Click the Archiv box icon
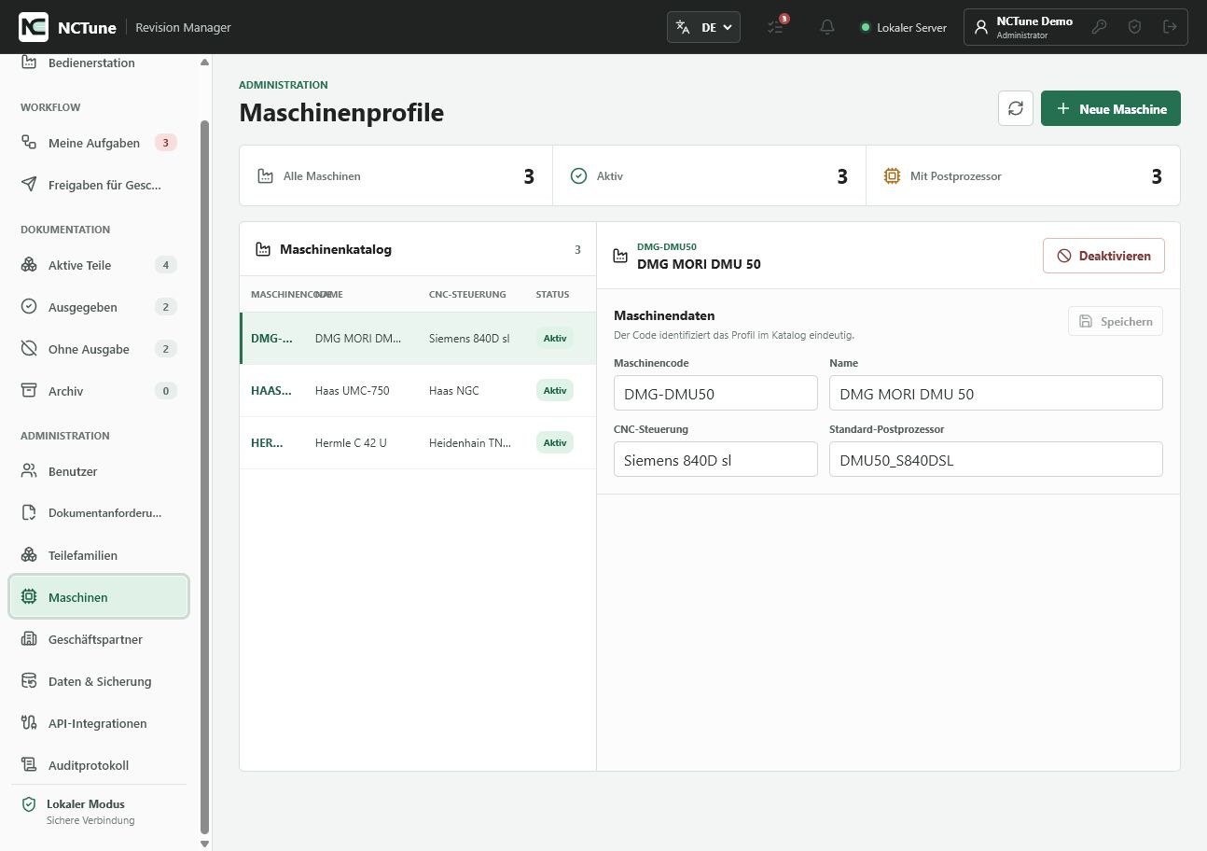Image resolution: width=1207 pixels, height=851 pixels. pyautogui.click(x=29, y=391)
